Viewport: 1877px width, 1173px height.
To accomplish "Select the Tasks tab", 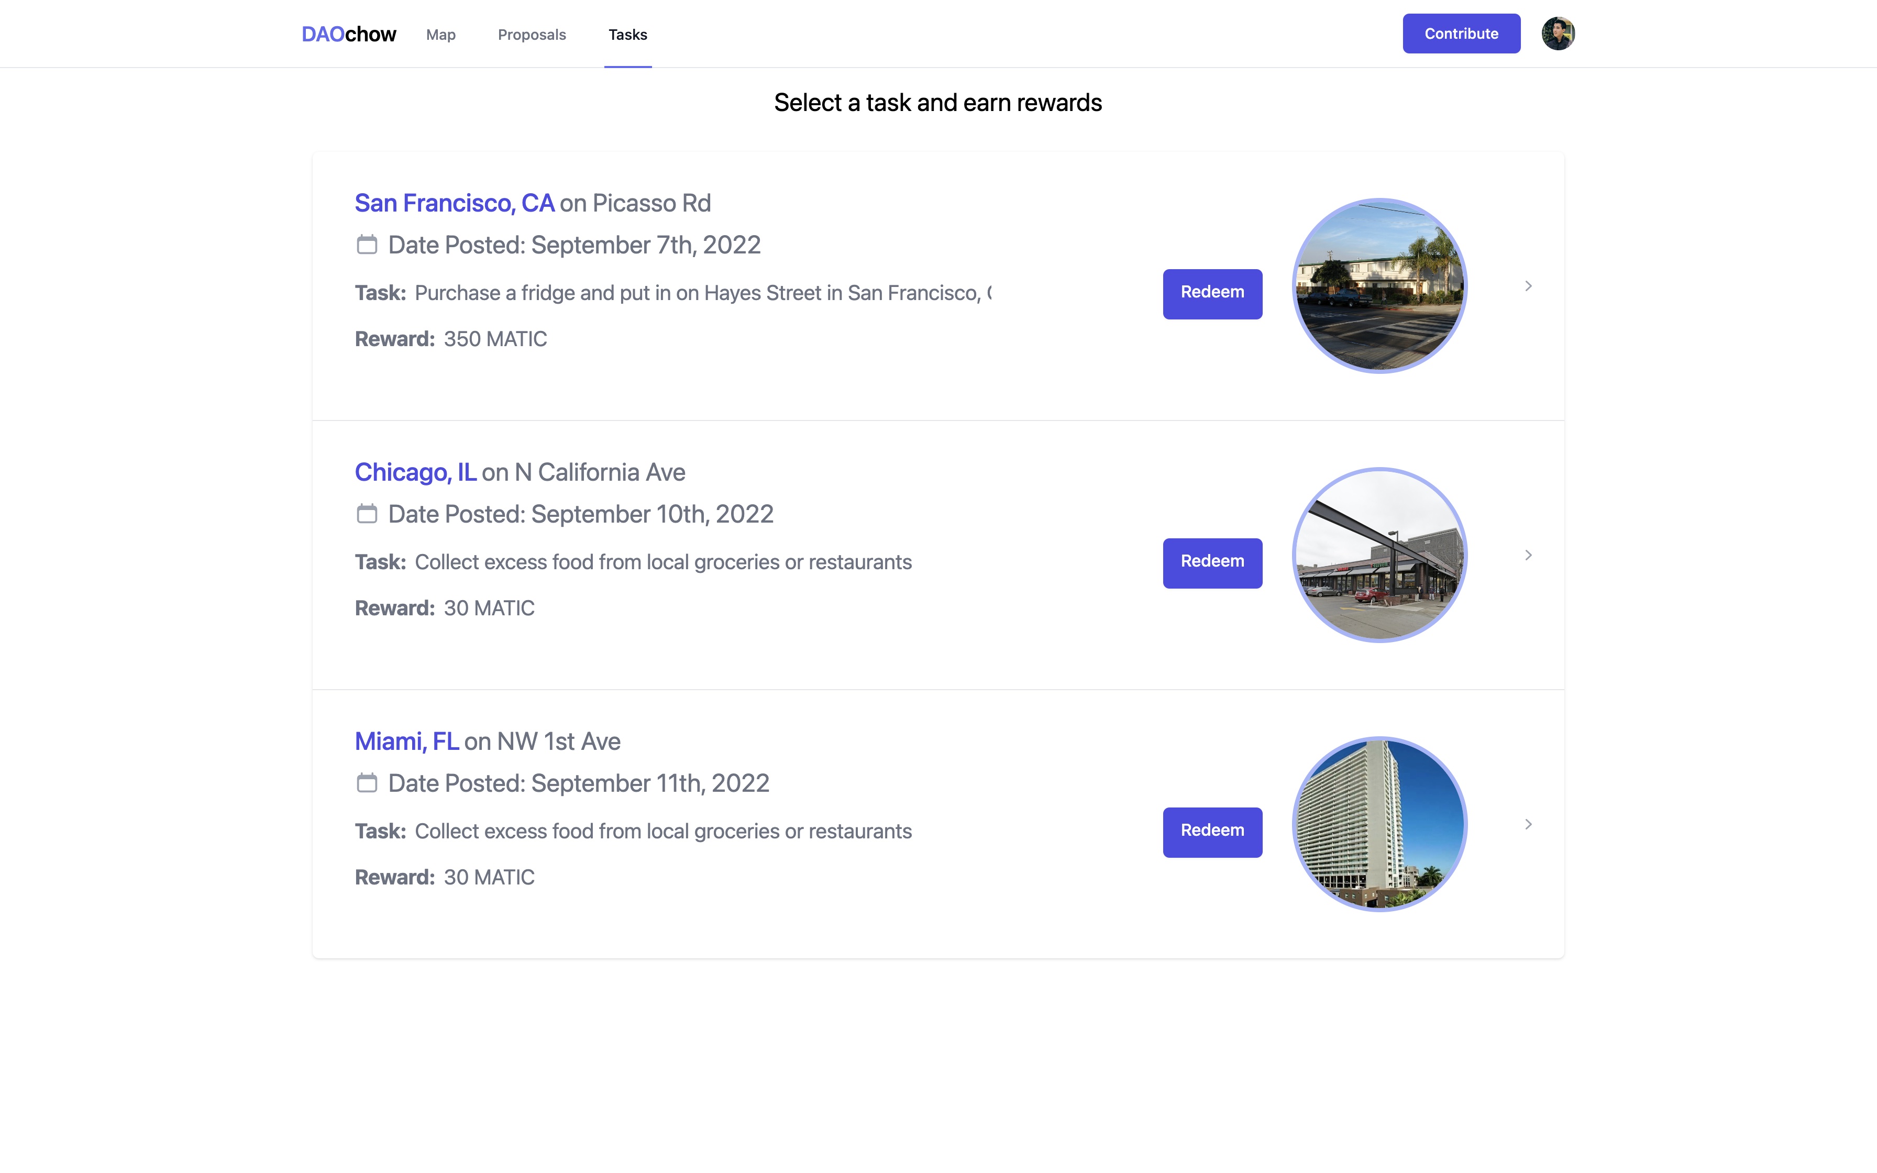I will point(627,35).
